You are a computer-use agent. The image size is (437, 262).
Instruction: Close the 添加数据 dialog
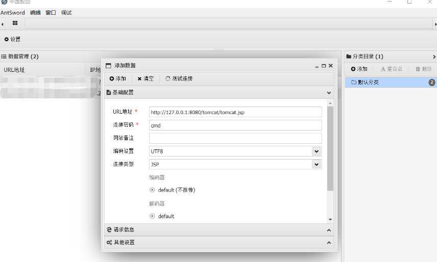[x=331, y=66]
